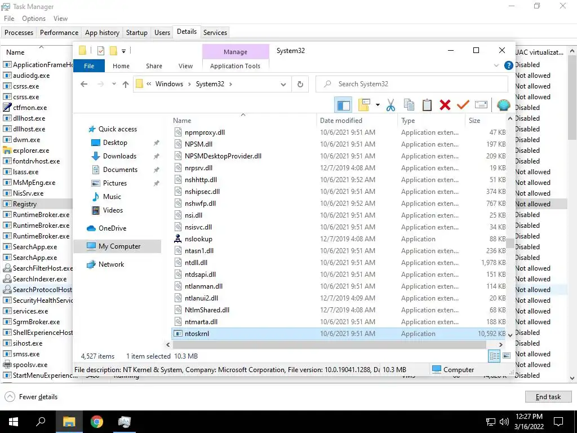
Task: Select the ntdll.dll file row
Action: [339, 263]
